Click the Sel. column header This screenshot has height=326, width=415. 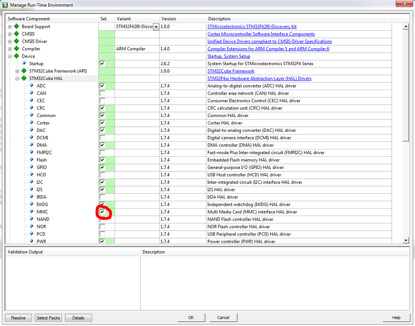coord(107,19)
